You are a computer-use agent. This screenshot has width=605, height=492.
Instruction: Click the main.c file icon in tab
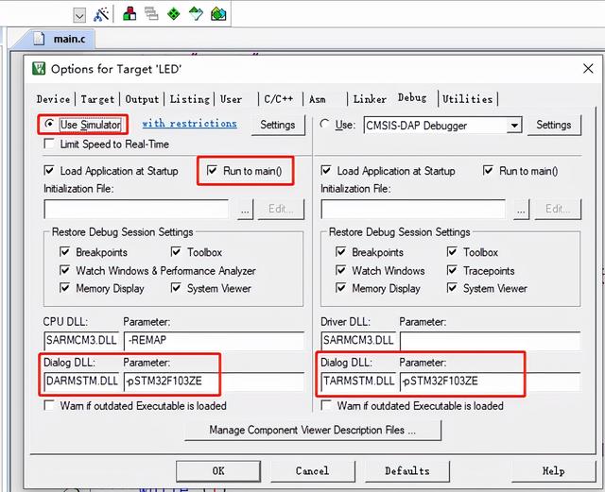(x=40, y=40)
